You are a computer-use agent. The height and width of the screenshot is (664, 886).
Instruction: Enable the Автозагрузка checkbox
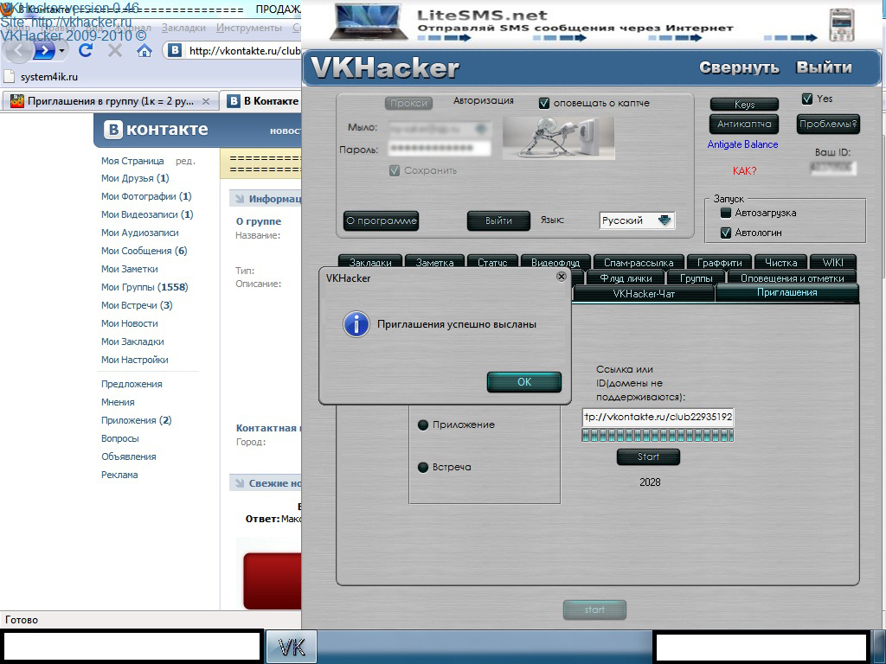(x=726, y=213)
